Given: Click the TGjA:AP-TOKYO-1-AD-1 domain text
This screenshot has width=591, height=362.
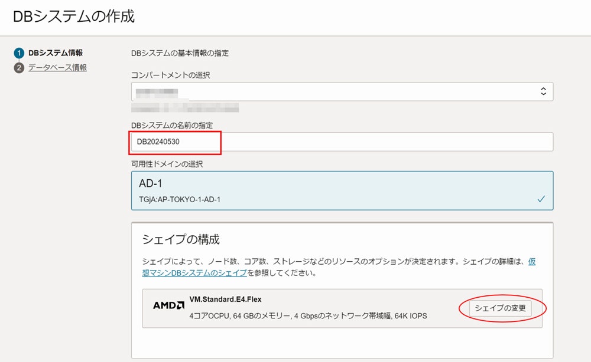Looking at the screenshot, I should pos(180,200).
